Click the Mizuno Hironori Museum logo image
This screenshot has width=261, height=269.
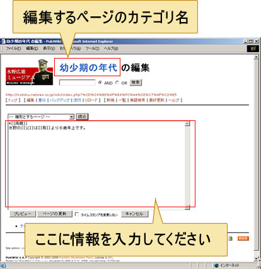click(x=29, y=72)
